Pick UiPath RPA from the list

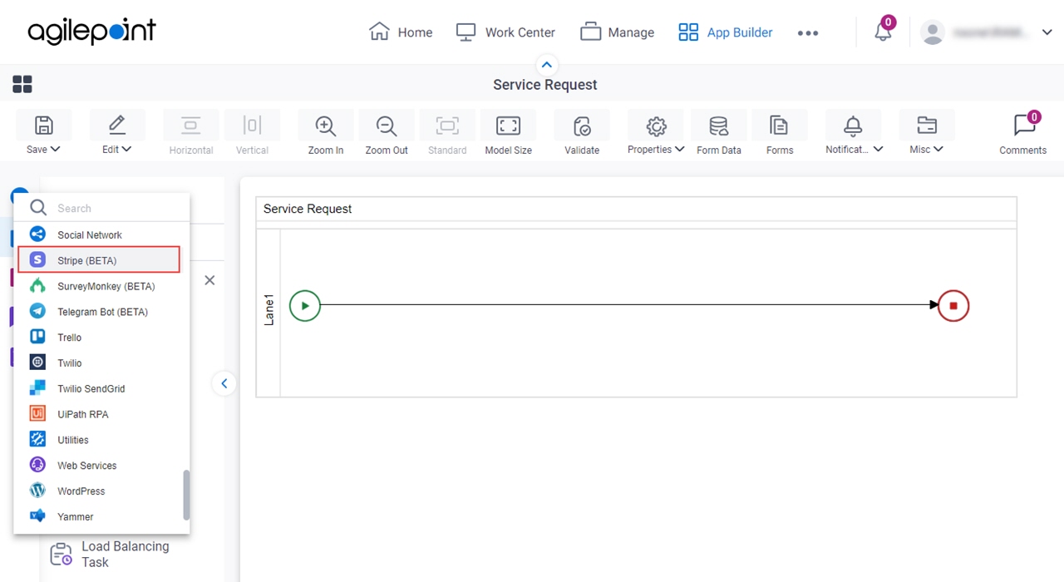[101, 414]
